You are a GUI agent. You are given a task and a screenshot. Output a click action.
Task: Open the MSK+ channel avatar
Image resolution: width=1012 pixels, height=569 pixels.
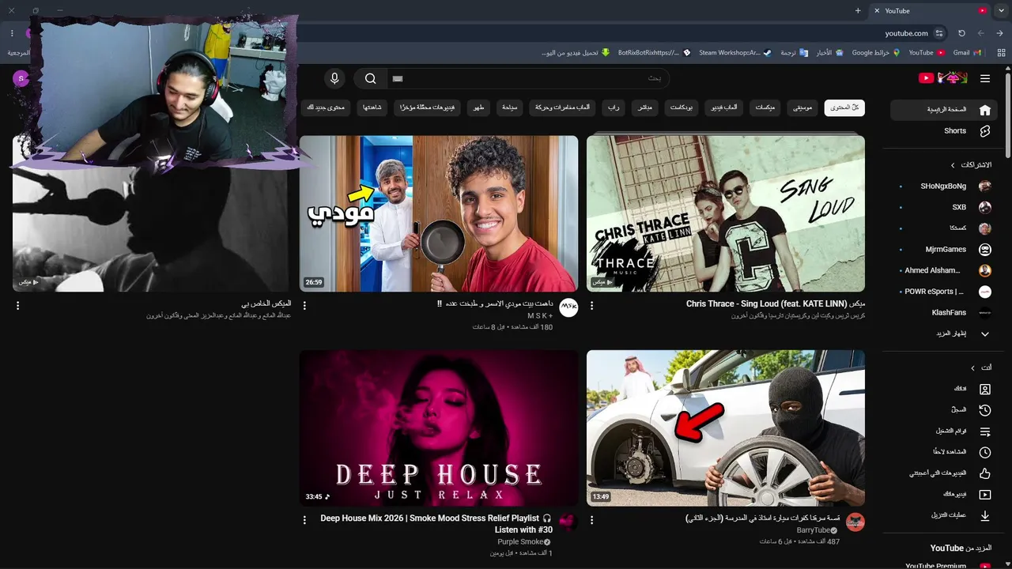568,308
